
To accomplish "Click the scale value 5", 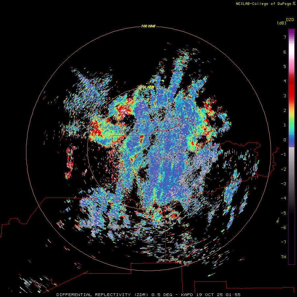I will pyautogui.click(x=285, y=66).
